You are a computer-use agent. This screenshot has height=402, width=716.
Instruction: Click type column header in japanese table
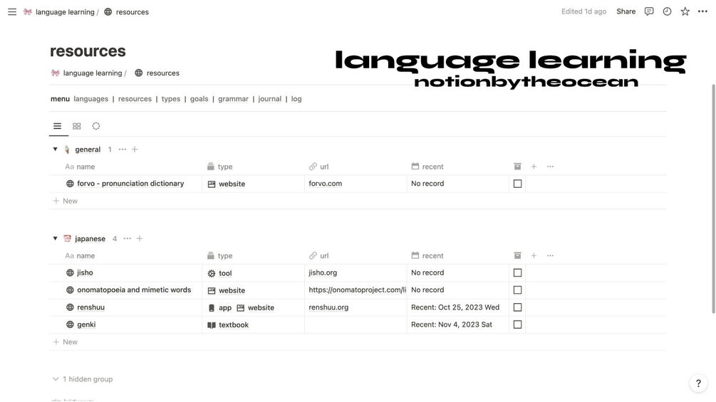pos(219,255)
